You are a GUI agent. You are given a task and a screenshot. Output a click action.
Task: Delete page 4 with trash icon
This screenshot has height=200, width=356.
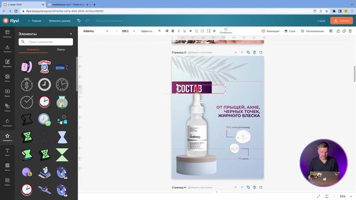[x=255, y=187]
